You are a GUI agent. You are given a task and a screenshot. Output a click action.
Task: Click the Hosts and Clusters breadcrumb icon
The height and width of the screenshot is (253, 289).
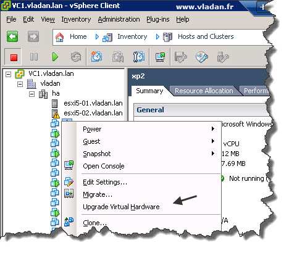[167, 37]
